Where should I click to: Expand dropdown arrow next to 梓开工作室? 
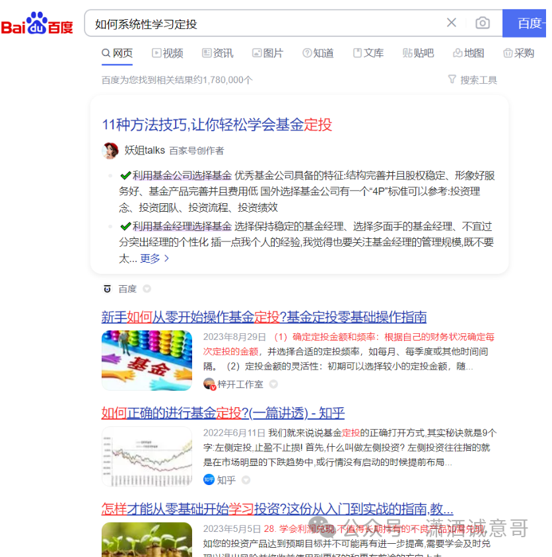click(273, 384)
